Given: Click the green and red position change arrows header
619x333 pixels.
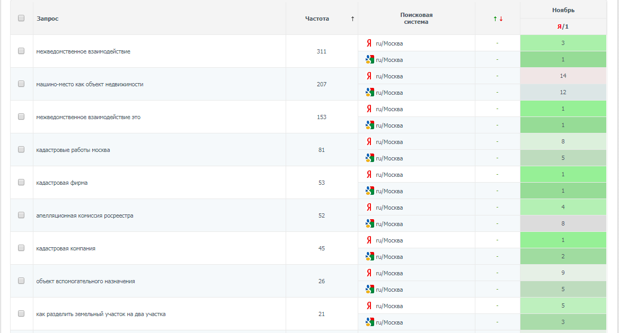Looking at the screenshot, I should tap(498, 19).
